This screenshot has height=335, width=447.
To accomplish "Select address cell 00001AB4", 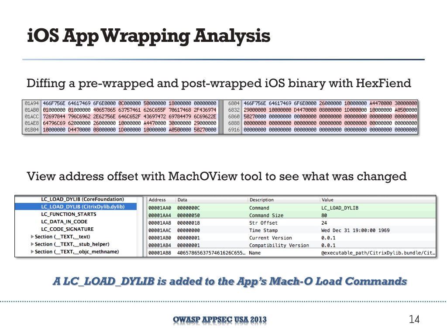I will click(160, 245).
